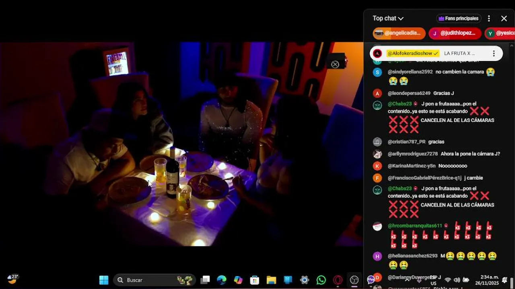Open the Fans principales leaderboard
Image resolution: width=515 pixels, height=289 pixels.
459,18
